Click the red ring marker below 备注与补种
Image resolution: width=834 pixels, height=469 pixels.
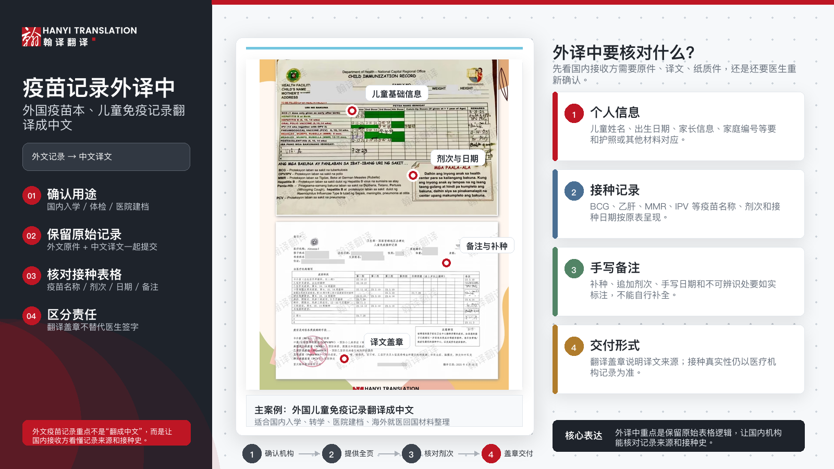pos(447,263)
